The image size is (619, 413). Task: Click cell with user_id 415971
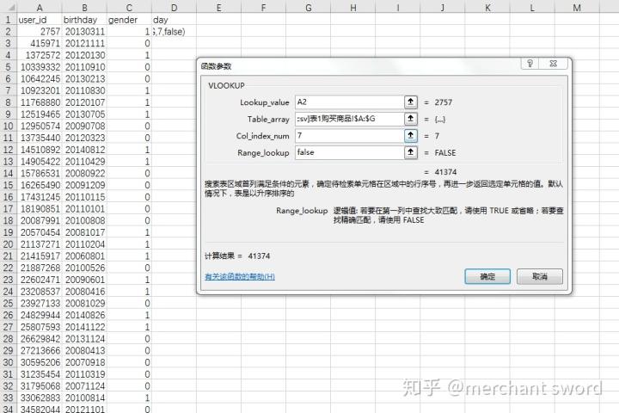40,43
